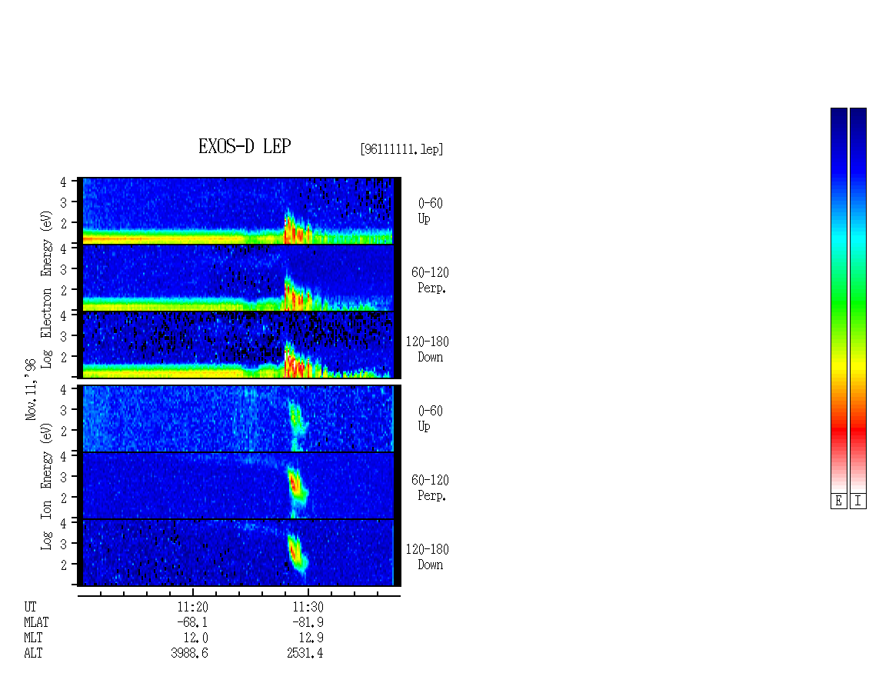Image resolution: width=869 pixels, height=673 pixels.
Task: Click the ion 0-60 Up spectrogram panel
Action: 238,418
